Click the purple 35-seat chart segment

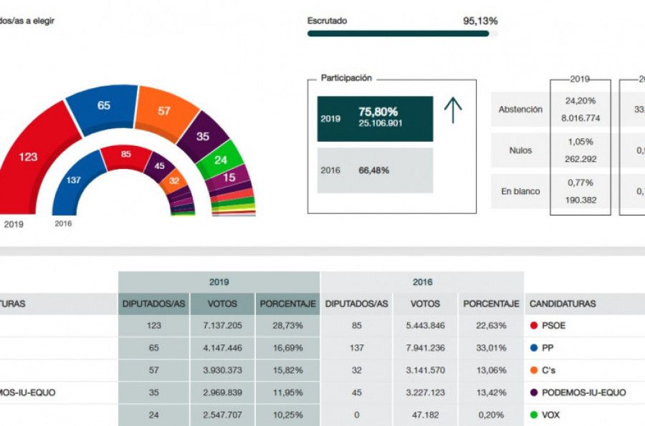202,136
